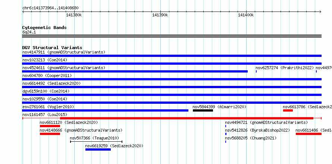Open the nsv6257274 (Prakrithi2022) label
Viewport: 332px width, 164px height.
pyautogui.click(x=285, y=68)
